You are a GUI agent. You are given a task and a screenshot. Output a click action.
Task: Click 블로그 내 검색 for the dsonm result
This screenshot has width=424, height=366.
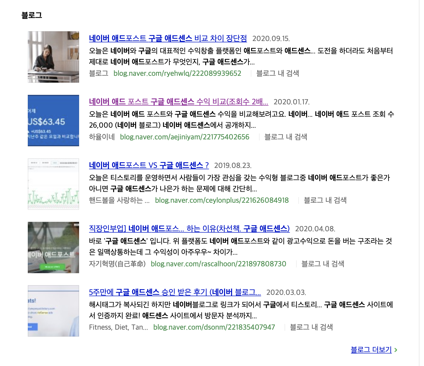click(x=311, y=327)
